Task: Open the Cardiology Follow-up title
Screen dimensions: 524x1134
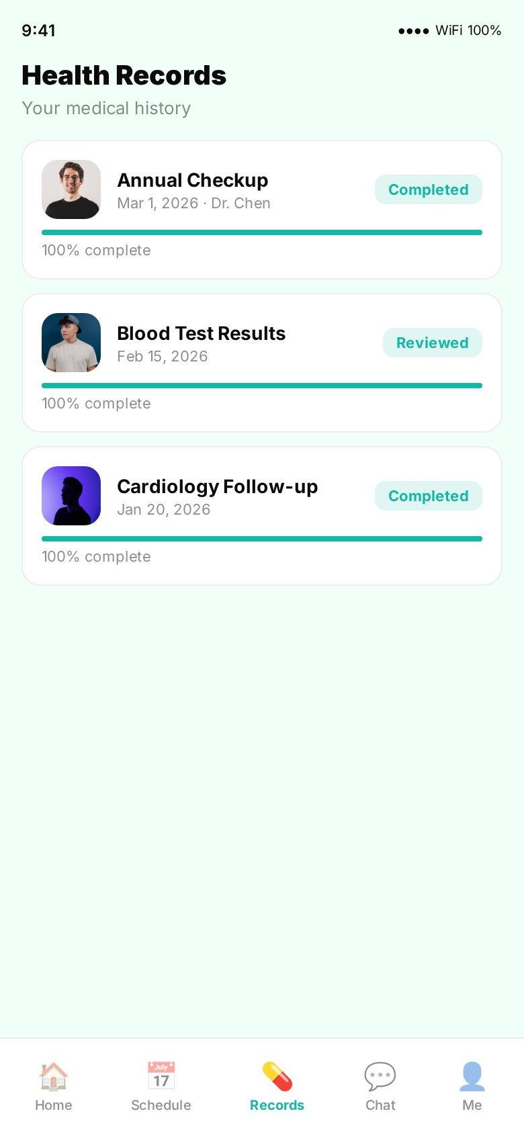Action: pos(218,486)
